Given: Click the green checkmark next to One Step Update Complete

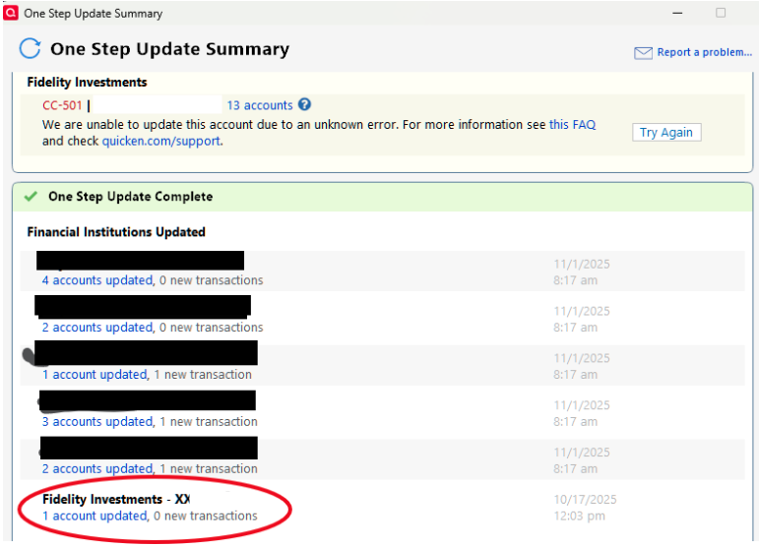Looking at the screenshot, I should [31, 197].
